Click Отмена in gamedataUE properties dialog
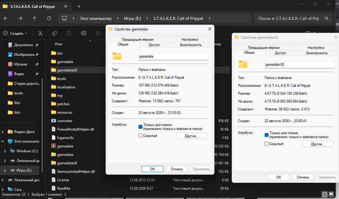 pyautogui.click(x=303, y=177)
